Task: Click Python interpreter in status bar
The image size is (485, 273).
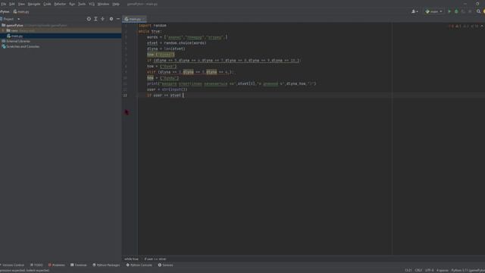Action: tap(468, 270)
